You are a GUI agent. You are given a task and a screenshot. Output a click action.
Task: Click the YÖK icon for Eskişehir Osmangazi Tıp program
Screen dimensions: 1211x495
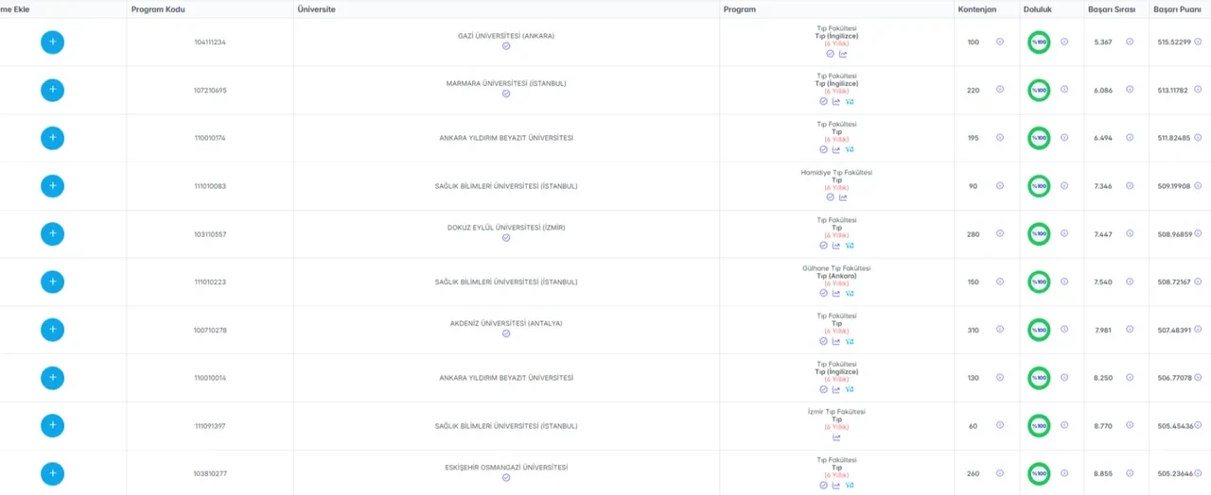850,485
